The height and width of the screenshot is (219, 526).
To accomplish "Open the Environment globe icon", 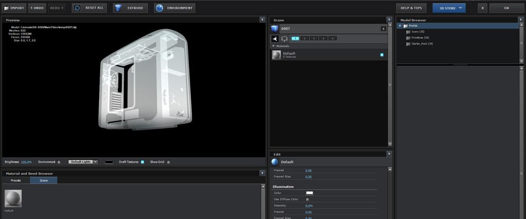I will (x=159, y=8).
